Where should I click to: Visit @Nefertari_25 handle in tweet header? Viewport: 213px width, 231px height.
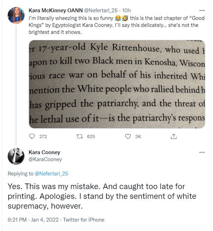pos(101,10)
